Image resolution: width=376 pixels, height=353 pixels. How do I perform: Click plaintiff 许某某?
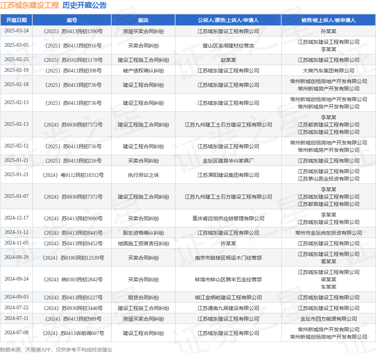coord(228,244)
